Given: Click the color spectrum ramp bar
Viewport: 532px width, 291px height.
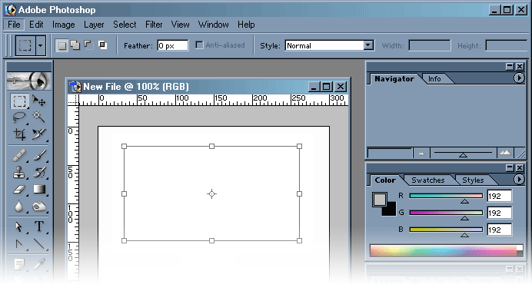Looking at the screenshot, I should coord(447,251).
